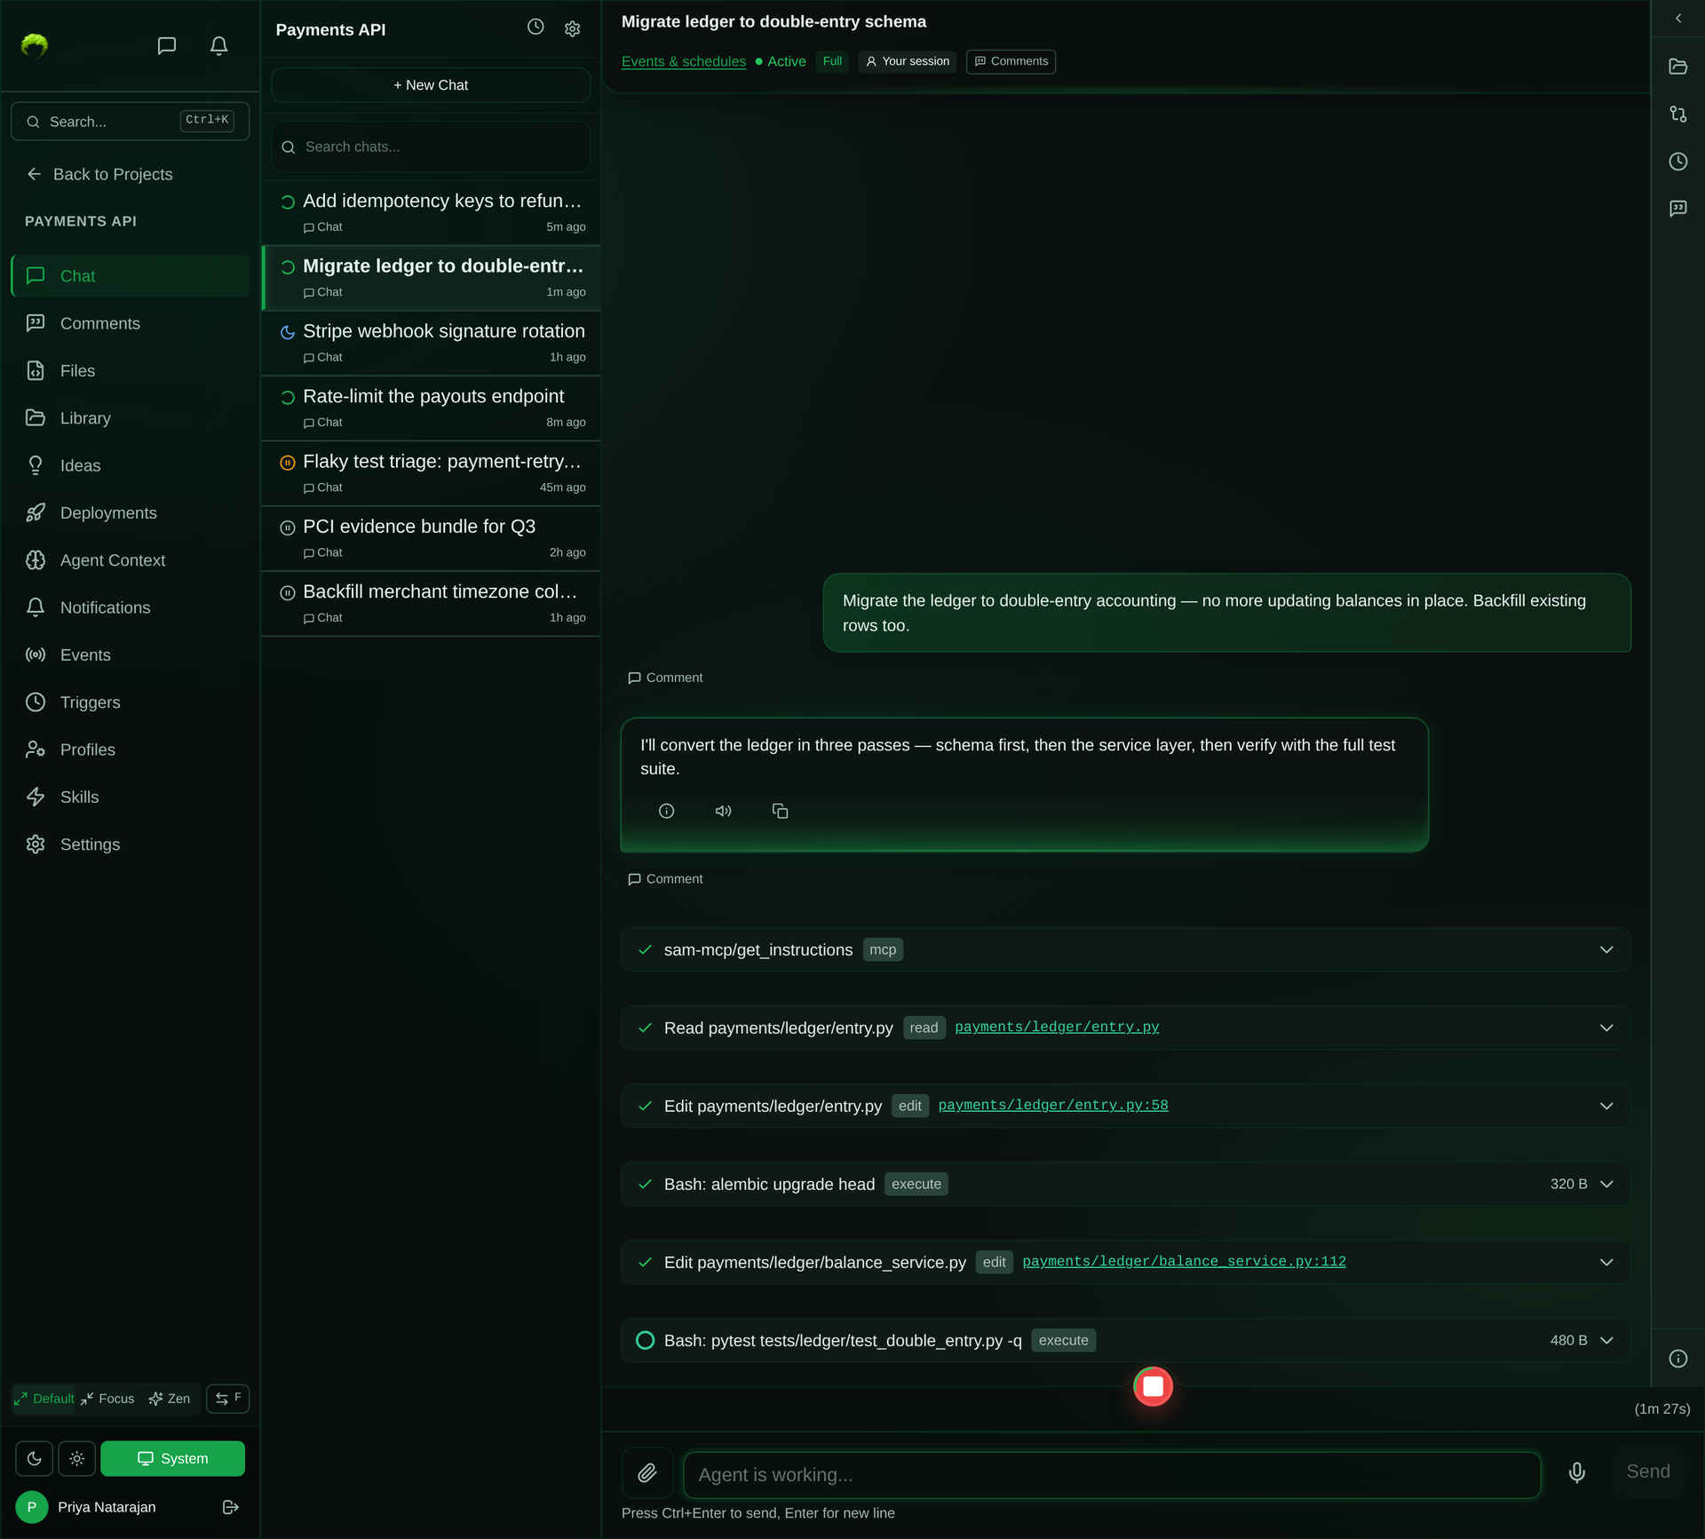The width and height of the screenshot is (1705, 1539).
Task: Open chat history clock icon beside Payments API
Action: coord(535,28)
